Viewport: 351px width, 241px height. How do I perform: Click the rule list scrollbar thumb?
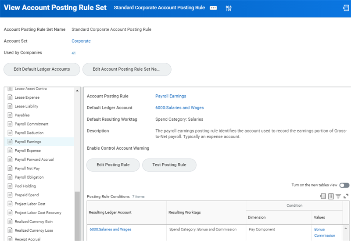(x=77, y=216)
